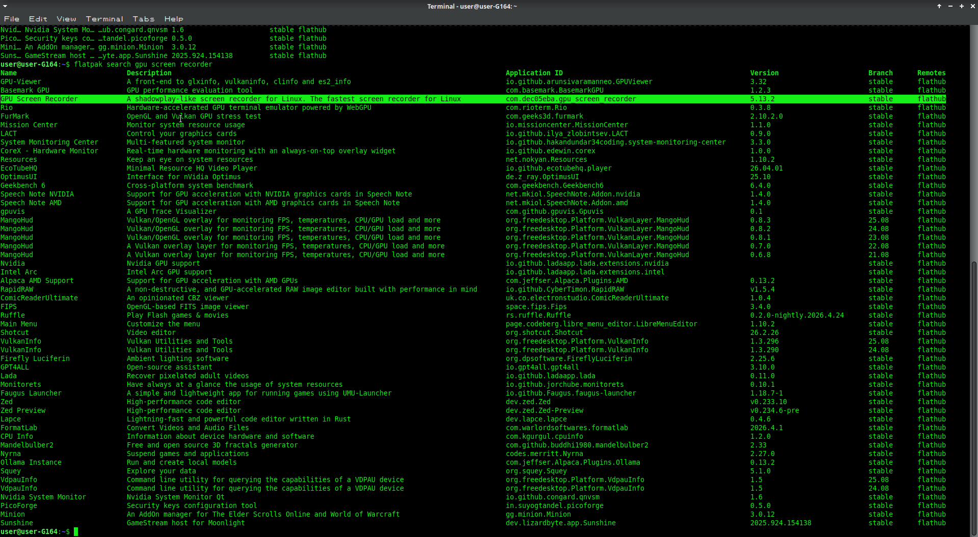
Task: Click the name "GPU-Viewer"
Action: (21, 82)
